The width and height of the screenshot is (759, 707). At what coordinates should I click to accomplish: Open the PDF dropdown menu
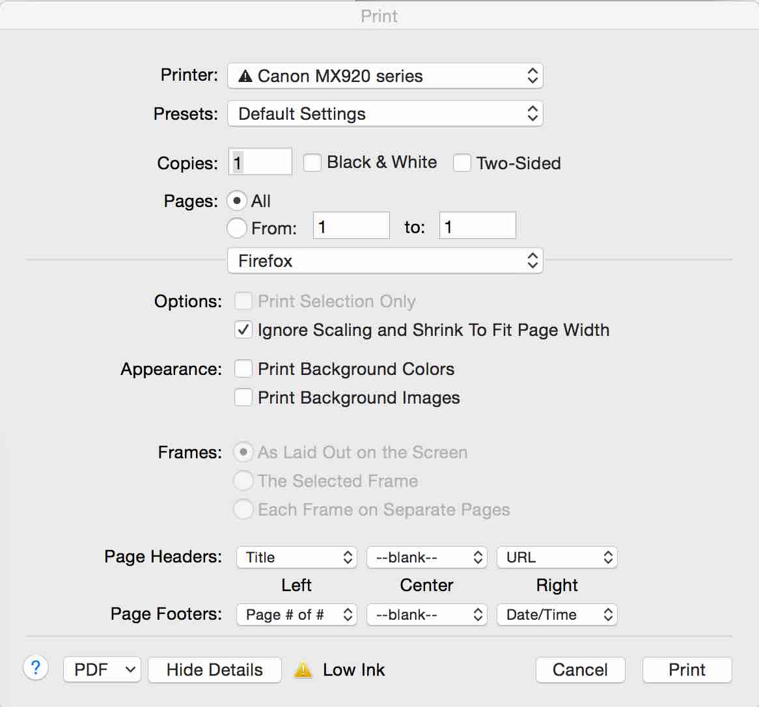tap(102, 669)
